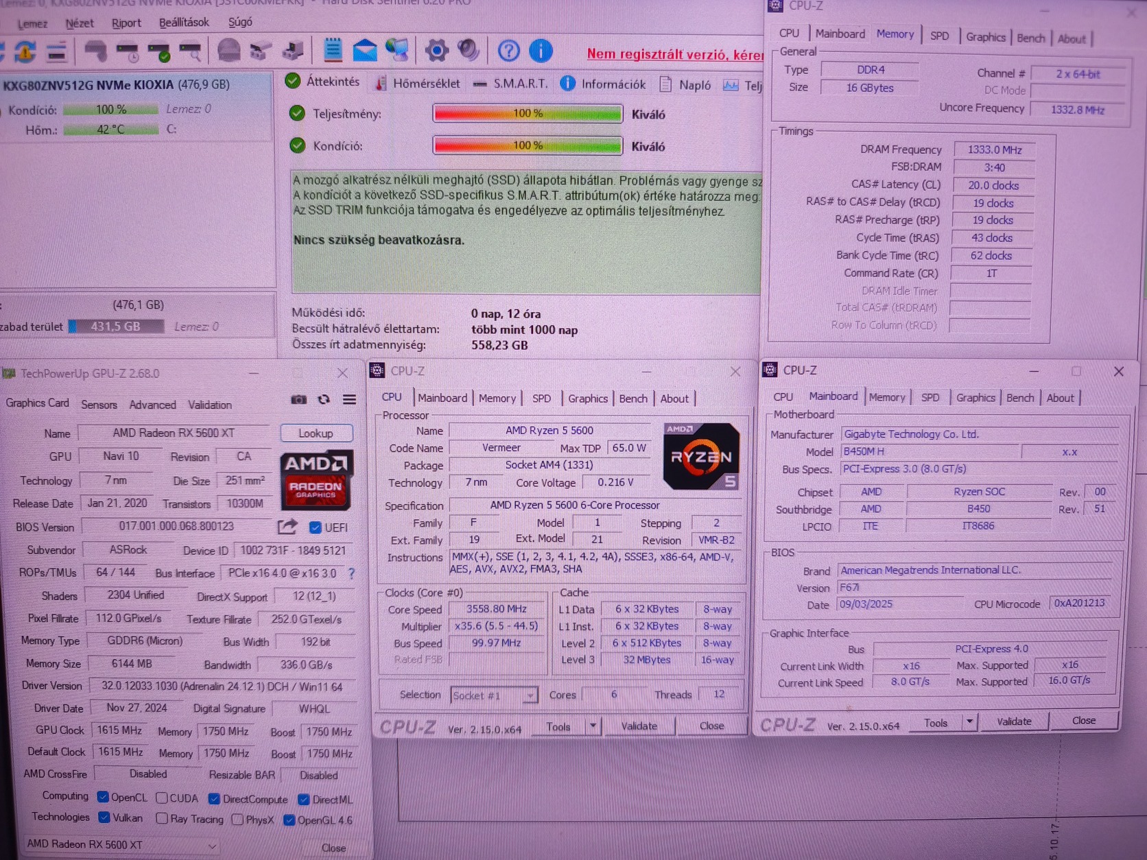Click the BIOS Version field in GPU-Z
The height and width of the screenshot is (860, 1147).
tap(176, 526)
